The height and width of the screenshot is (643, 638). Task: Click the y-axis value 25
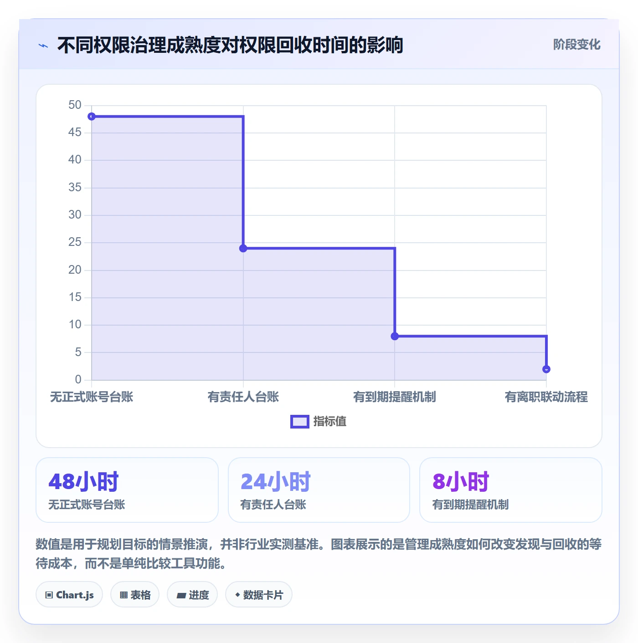[75, 242]
